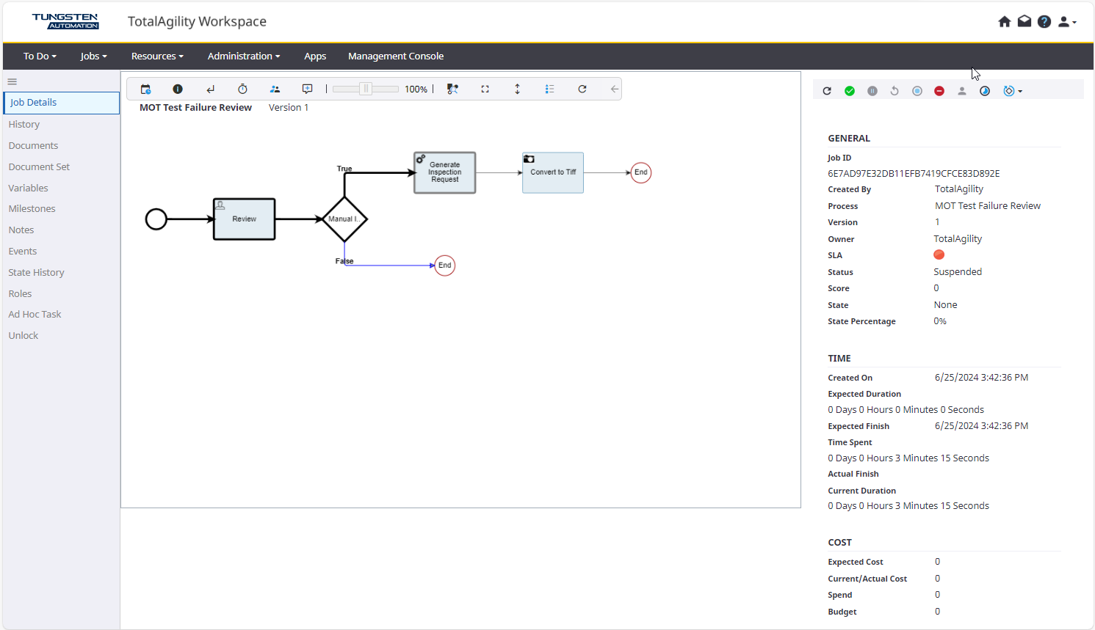Click the red minus terminate icon

coord(939,91)
